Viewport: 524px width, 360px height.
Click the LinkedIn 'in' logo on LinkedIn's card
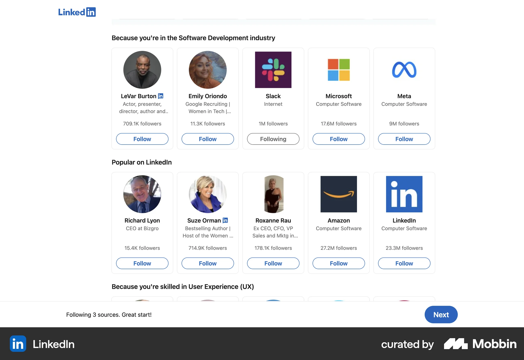tap(404, 194)
